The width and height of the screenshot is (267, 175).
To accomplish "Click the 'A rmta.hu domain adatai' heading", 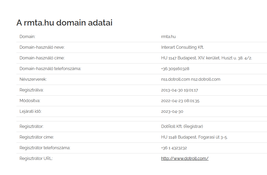I will 64,23.
